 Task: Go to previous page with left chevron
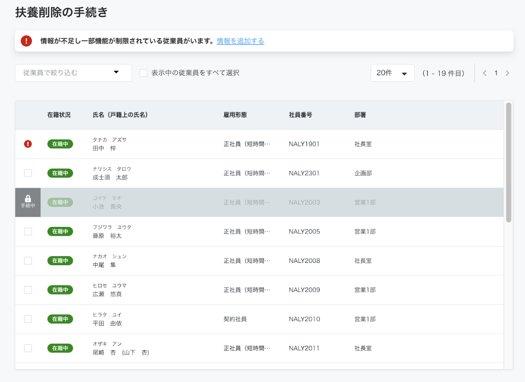tap(485, 73)
